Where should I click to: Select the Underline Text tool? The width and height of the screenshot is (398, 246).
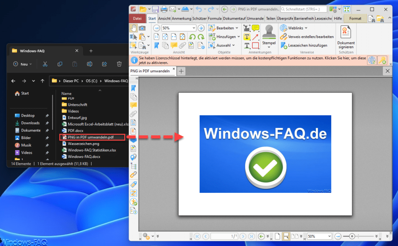247,45
